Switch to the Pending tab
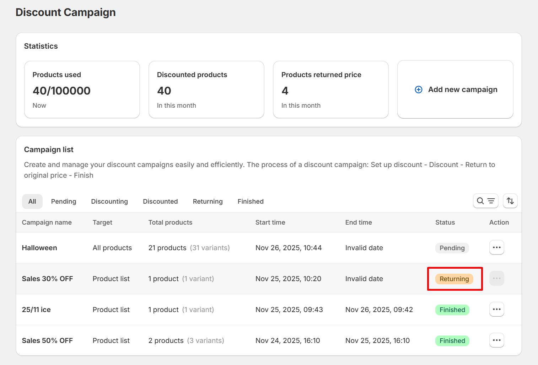538x365 pixels. coord(64,202)
